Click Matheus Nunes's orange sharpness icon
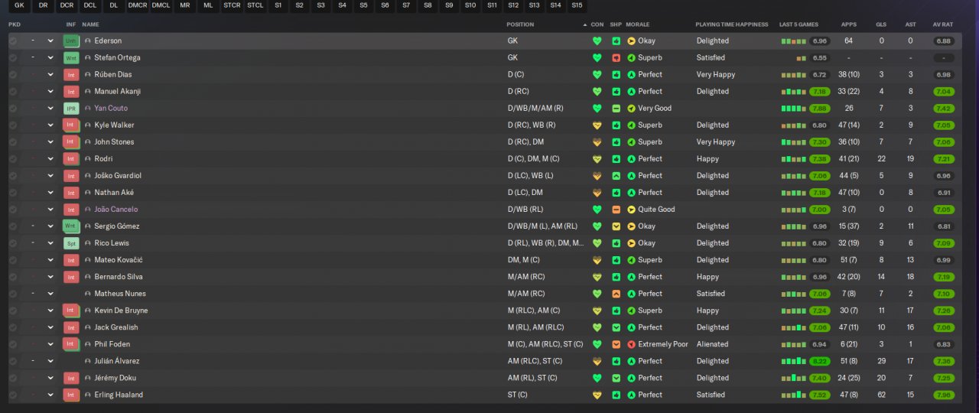This screenshot has height=413, width=979. tap(616, 294)
